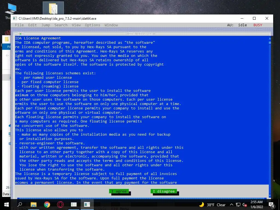This screenshot has width=280, height=210.
Task: Open the Edit menu
Action: click(x=33, y=25)
